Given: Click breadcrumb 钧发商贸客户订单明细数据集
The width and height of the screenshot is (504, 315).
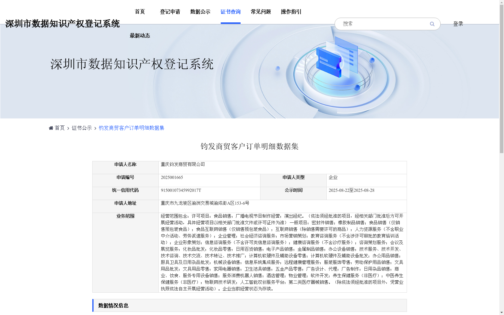Looking at the screenshot, I should [131, 128].
